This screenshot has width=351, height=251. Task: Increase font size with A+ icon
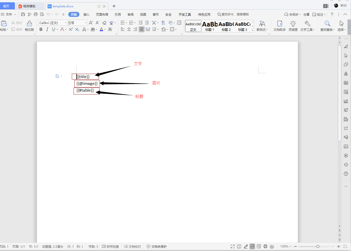(91, 23)
